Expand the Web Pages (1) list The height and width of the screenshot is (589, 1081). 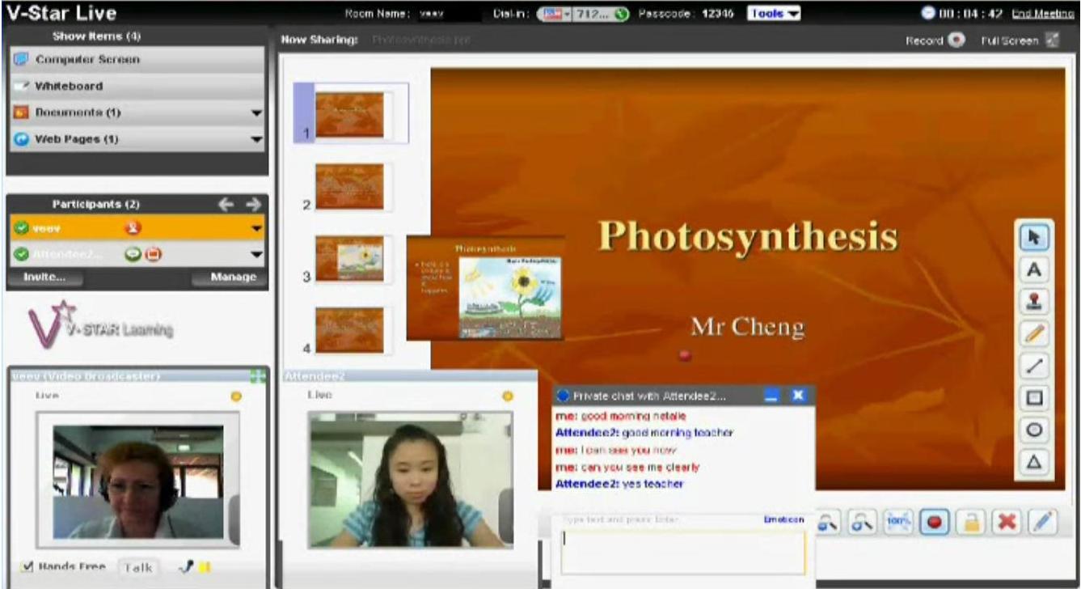coord(256,140)
